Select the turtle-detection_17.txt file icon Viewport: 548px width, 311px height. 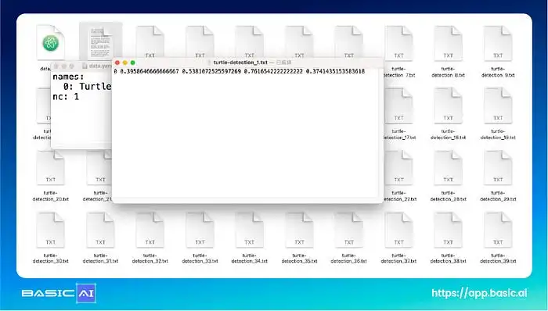click(x=398, y=105)
